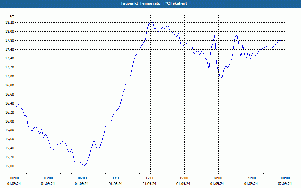Select the 01.09.24 date under 12:00
The height and width of the screenshot is (188, 301).
[149, 184]
